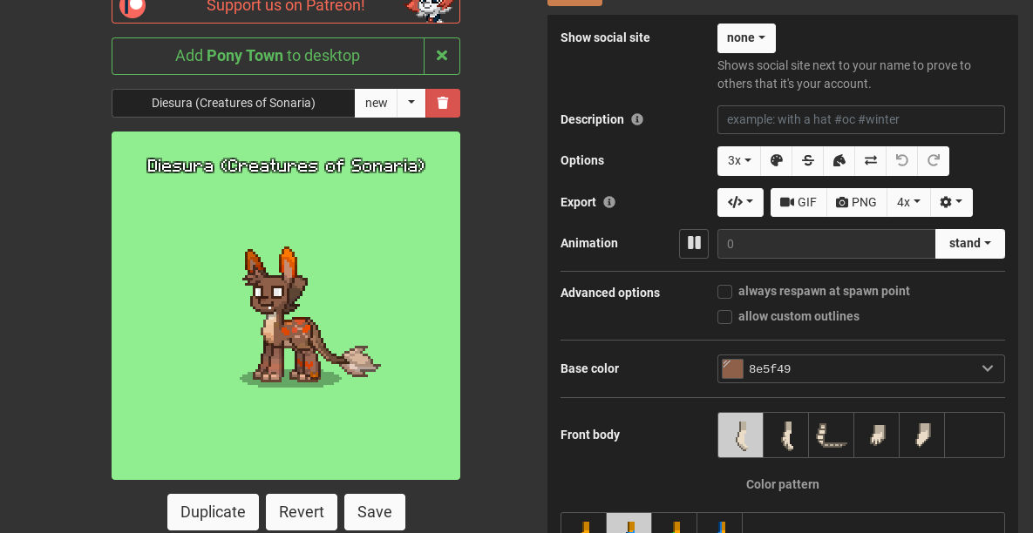Viewport: 1033px width, 533px height.
Task: Open the color palette options icon
Action: click(x=777, y=161)
